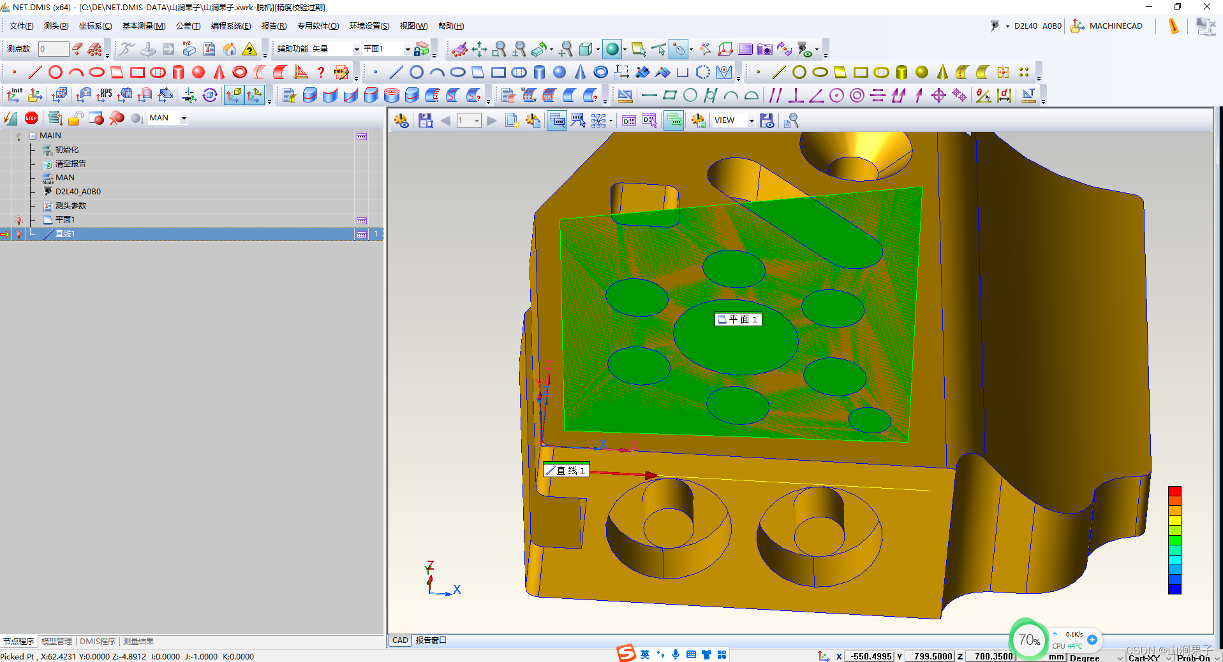Open the 基本测量(M) menu
The image size is (1223, 662).
coord(144,26)
